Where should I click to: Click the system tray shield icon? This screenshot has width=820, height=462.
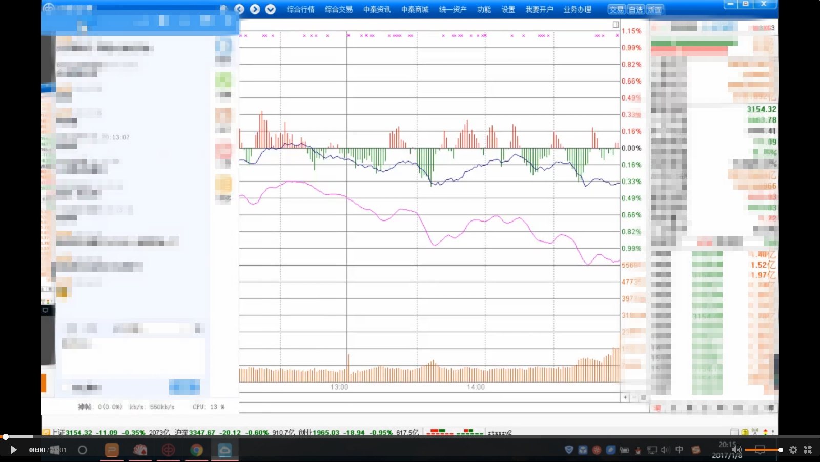(569, 450)
